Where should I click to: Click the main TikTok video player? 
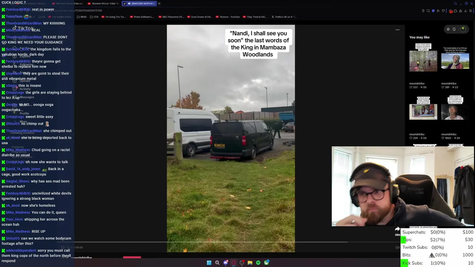(x=231, y=139)
